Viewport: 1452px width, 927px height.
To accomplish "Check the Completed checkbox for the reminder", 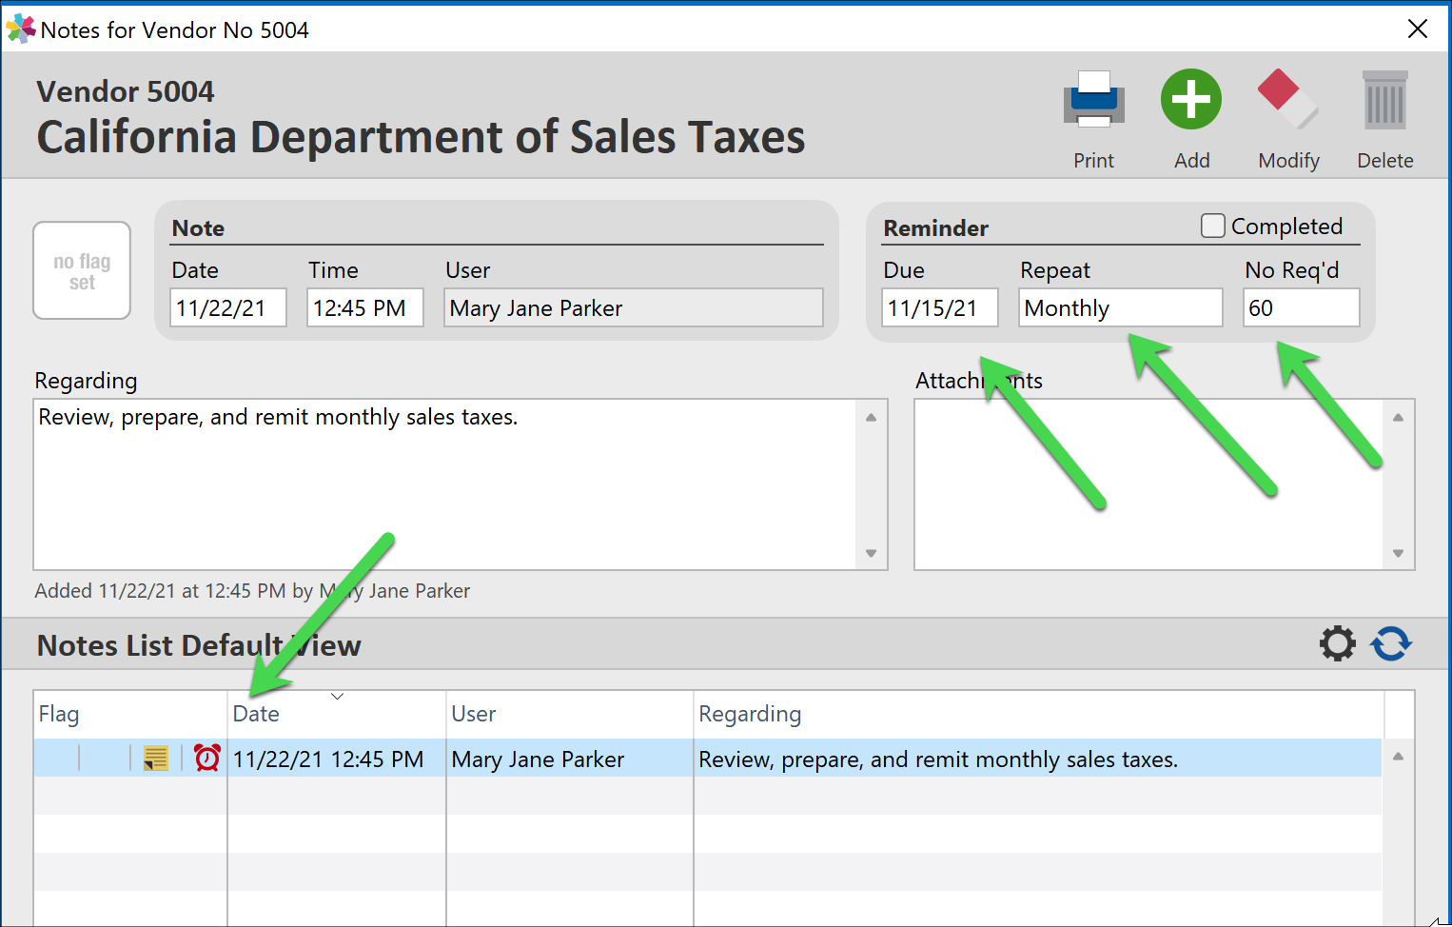I will pos(1213,226).
